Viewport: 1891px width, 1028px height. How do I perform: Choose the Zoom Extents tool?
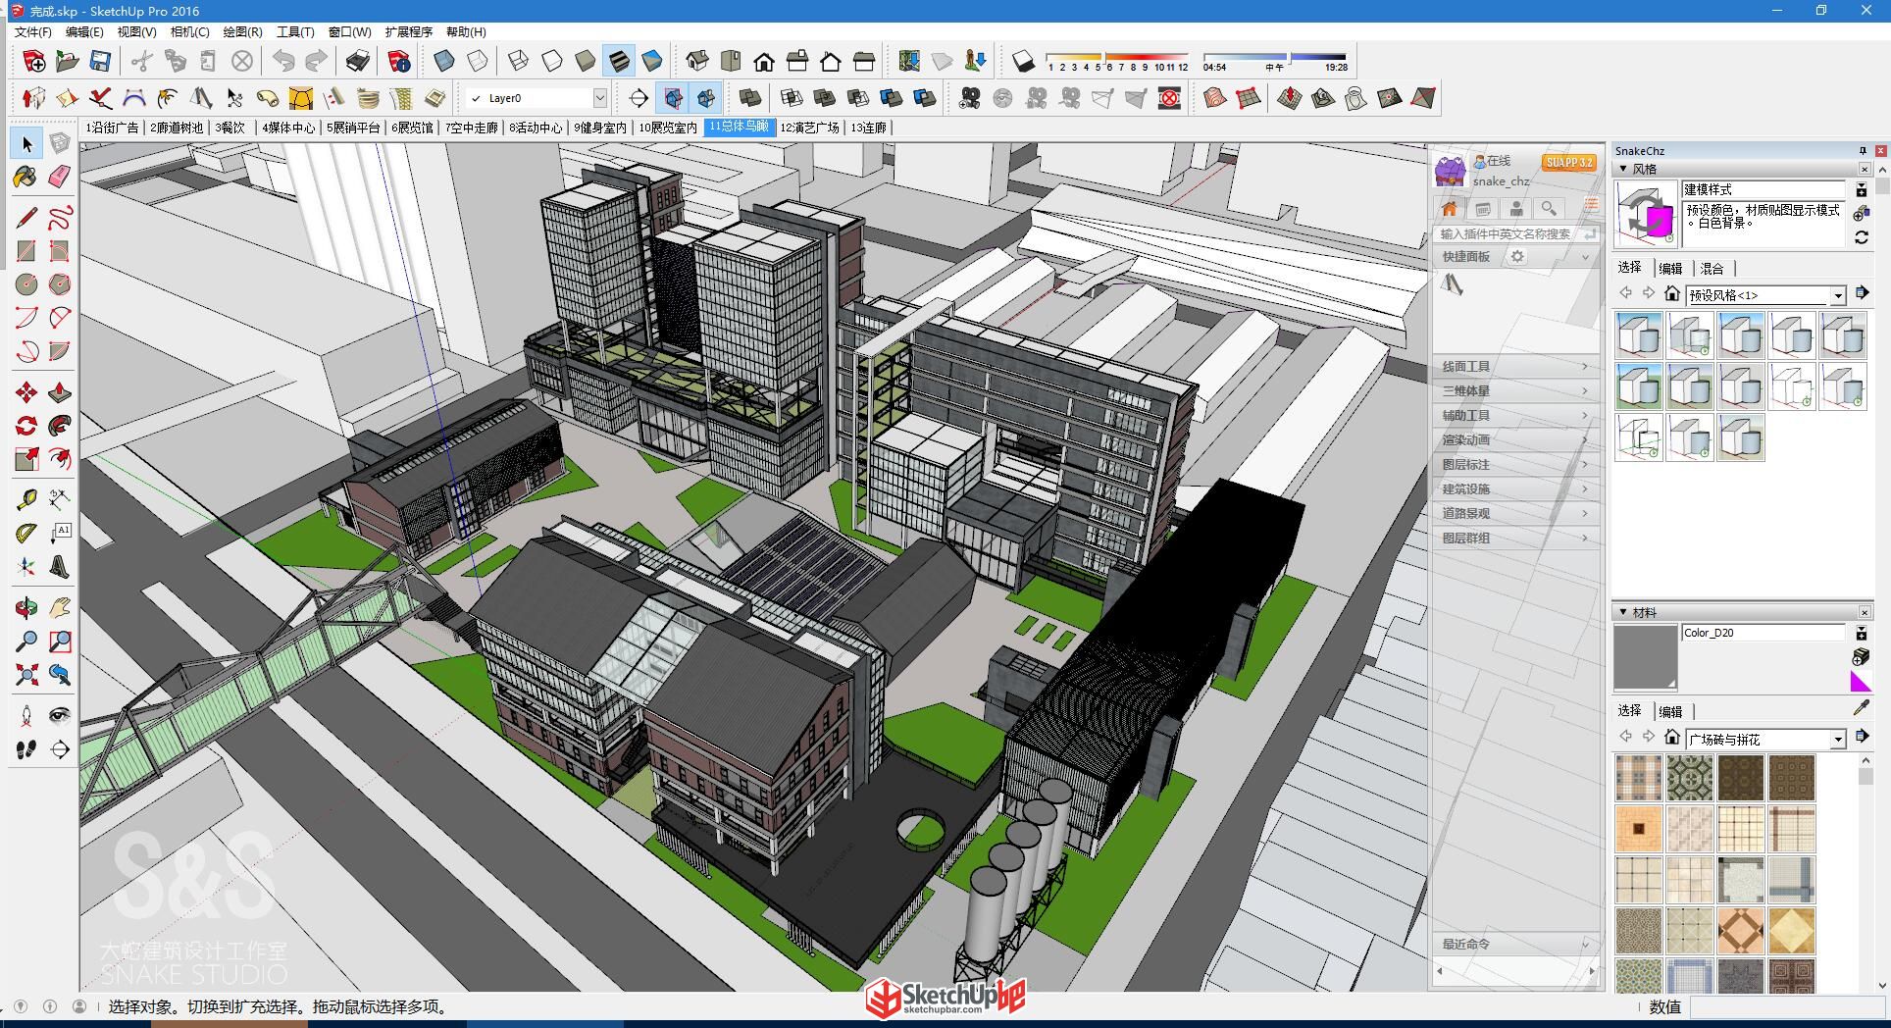coord(26,675)
